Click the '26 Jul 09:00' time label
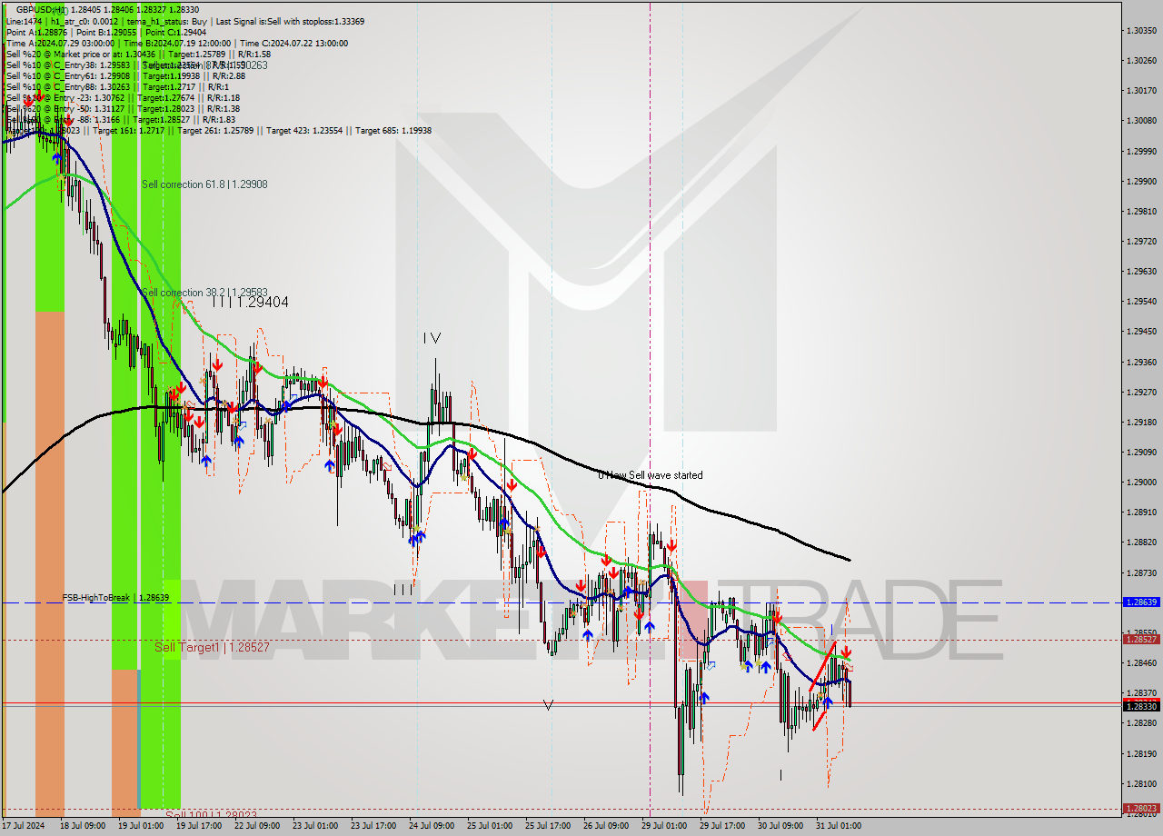Screen dimensions: 1163x836 tap(606, 826)
